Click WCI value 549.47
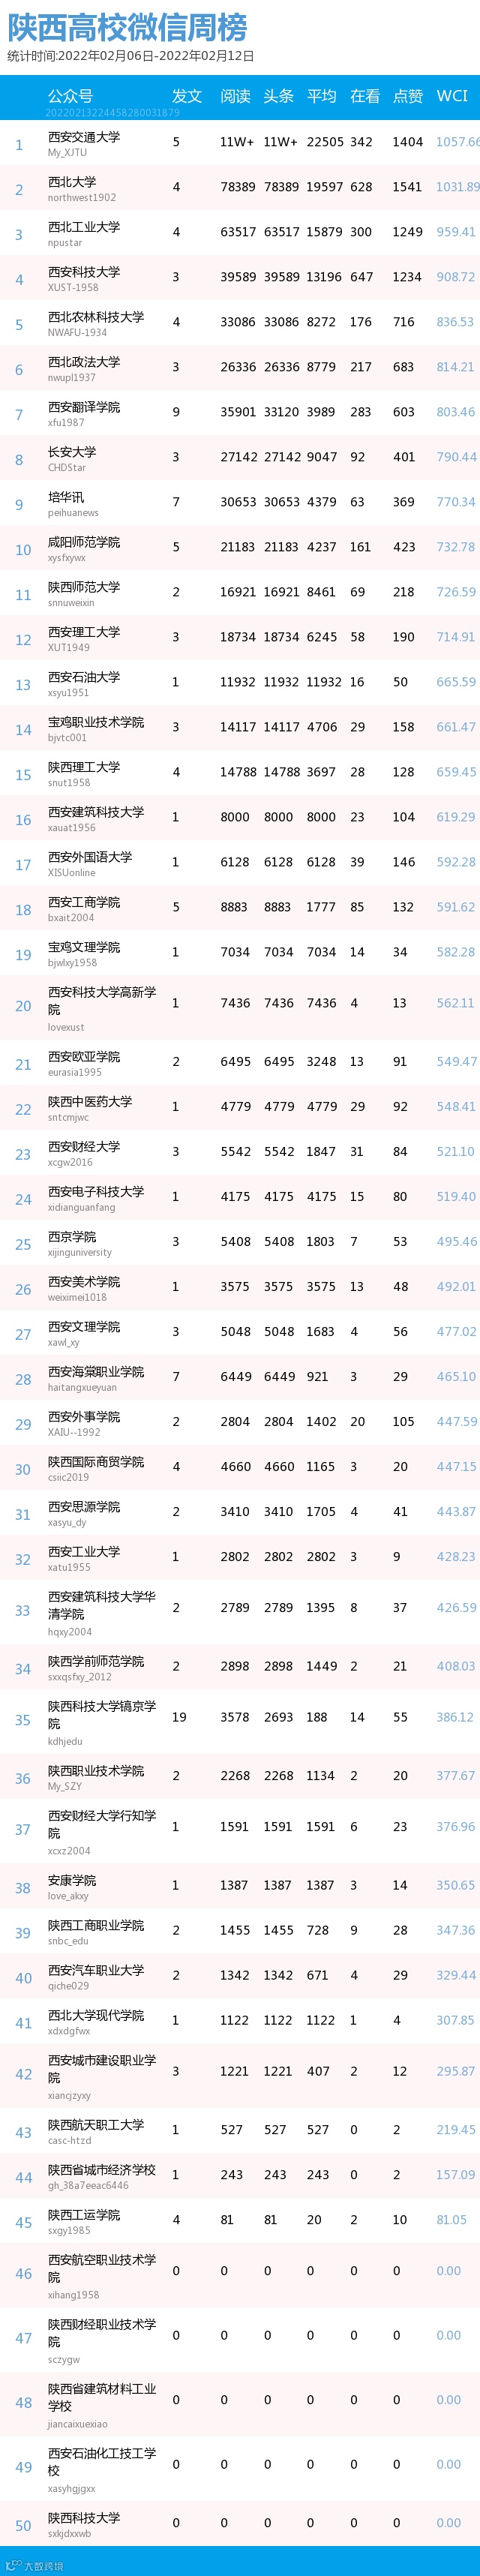The image size is (480, 2576). (456, 1062)
